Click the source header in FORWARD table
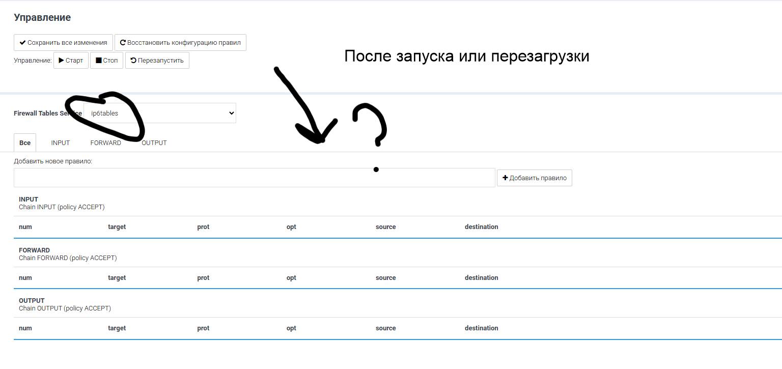782x369 pixels. point(385,278)
